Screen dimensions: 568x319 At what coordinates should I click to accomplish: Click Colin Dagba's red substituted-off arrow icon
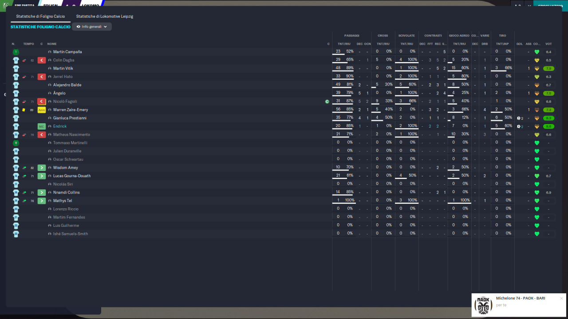pyautogui.click(x=42, y=60)
